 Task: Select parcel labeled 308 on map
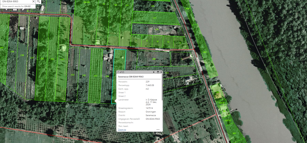point(154,59)
